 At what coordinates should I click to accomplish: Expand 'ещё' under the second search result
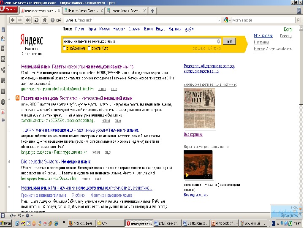tap(118, 121)
